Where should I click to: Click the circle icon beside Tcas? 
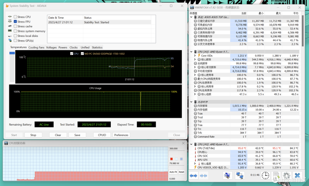[195, 113]
